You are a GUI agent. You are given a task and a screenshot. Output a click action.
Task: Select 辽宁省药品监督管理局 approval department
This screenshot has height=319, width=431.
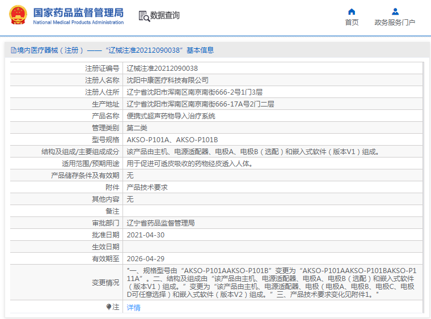[x=160, y=223]
